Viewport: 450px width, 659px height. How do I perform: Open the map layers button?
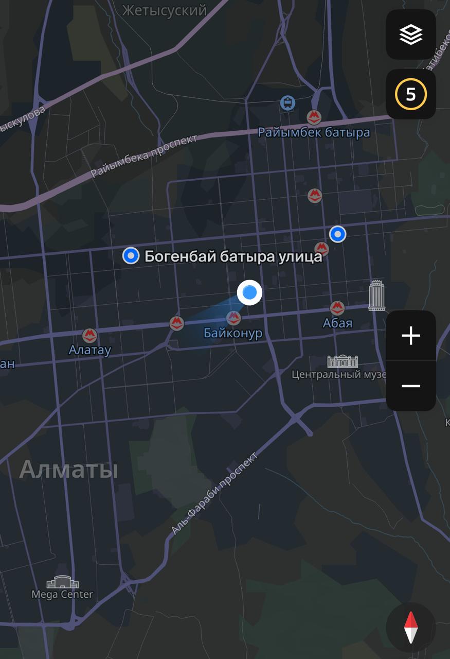[x=411, y=34]
